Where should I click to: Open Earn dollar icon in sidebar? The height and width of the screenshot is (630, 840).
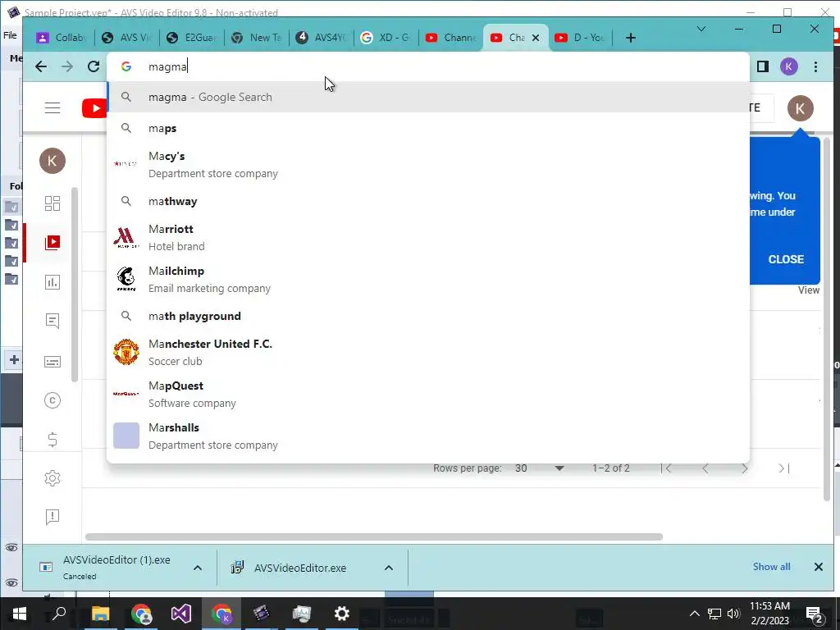(52, 440)
